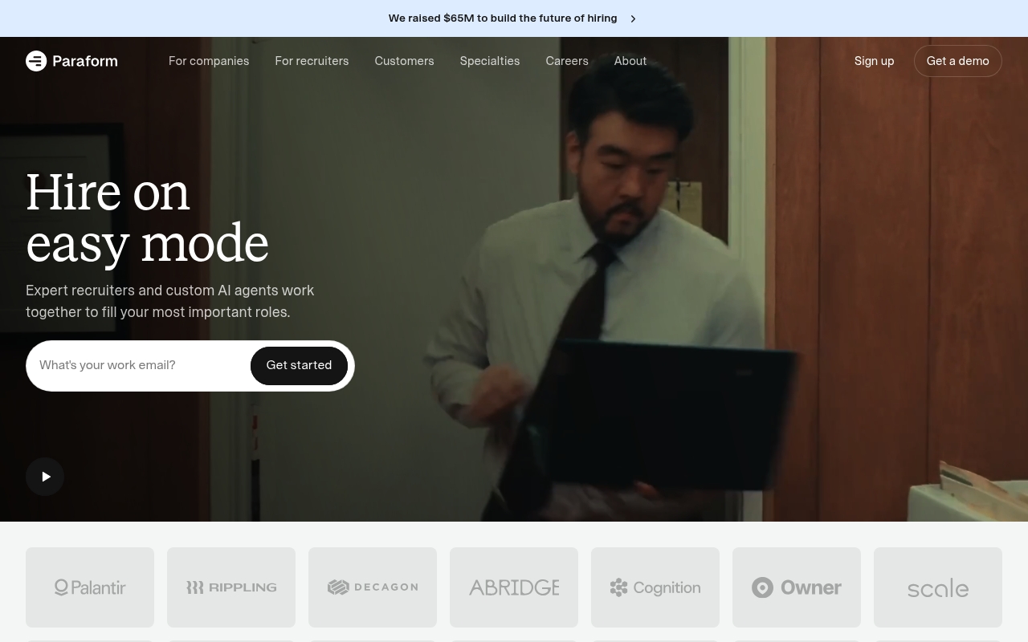Click the Get started button
Screen dimensions: 1028x642
(x=299, y=366)
